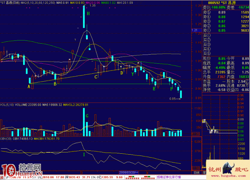Select the 卖⑤ 0.89 ask row
The width and height of the screenshot is (250, 180).
(226, 12)
